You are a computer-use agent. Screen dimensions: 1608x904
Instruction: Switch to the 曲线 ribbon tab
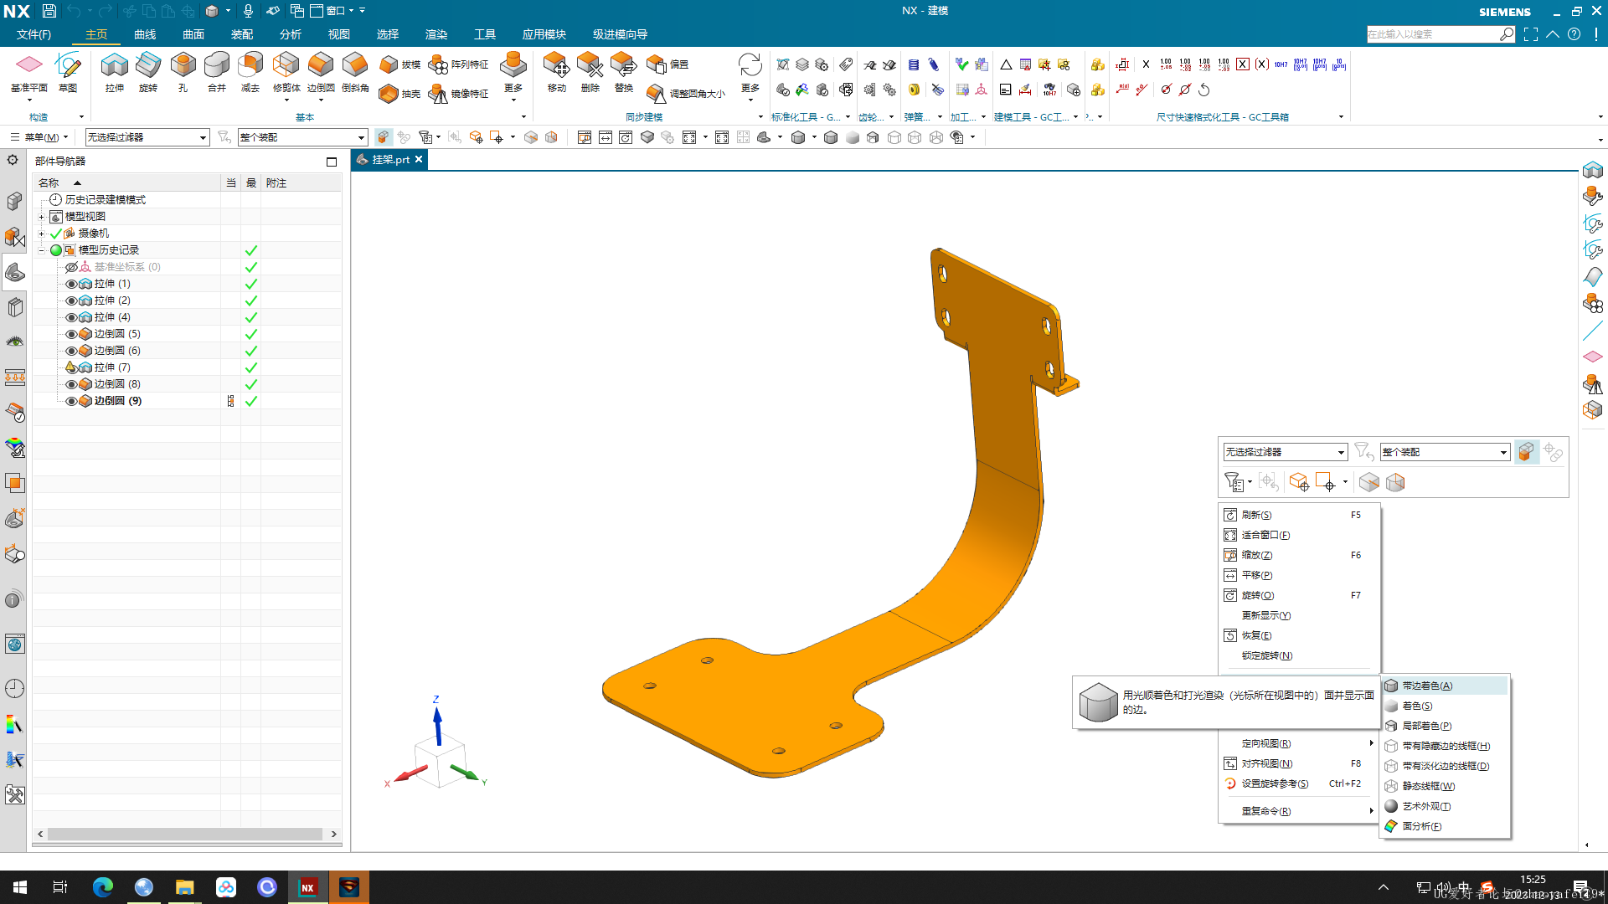pos(145,34)
